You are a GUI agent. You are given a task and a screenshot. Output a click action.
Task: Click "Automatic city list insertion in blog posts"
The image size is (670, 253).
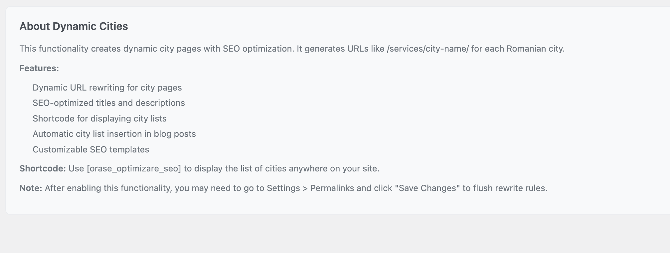114,134
